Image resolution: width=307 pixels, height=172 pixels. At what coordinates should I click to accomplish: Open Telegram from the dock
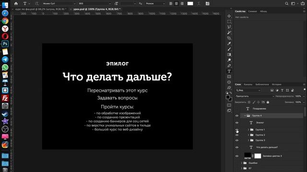pyautogui.click(x=5, y=59)
